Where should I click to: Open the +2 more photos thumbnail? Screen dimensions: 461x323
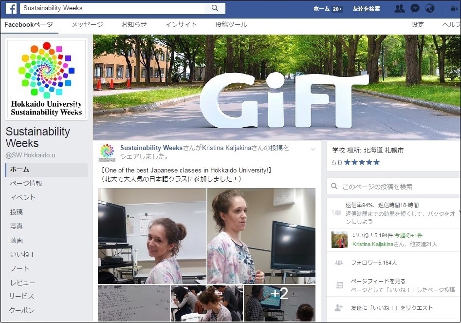point(279,304)
